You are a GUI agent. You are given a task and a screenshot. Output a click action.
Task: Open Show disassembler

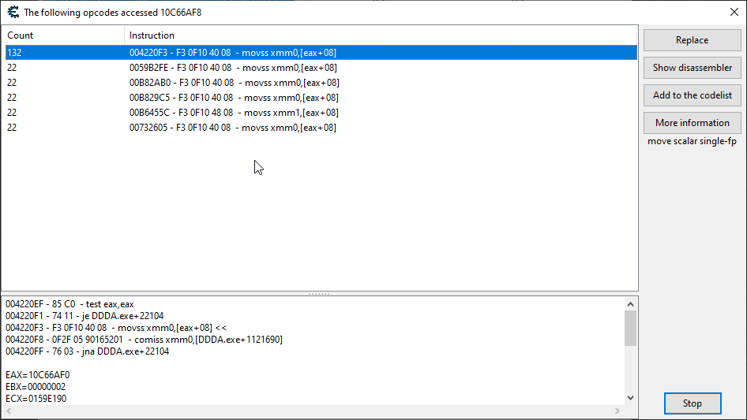click(x=692, y=68)
